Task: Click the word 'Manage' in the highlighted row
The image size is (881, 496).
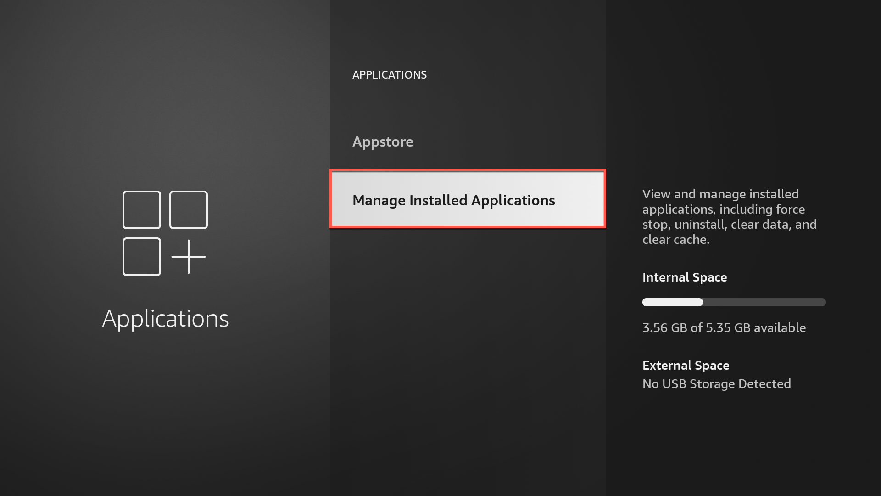Action: (x=379, y=201)
